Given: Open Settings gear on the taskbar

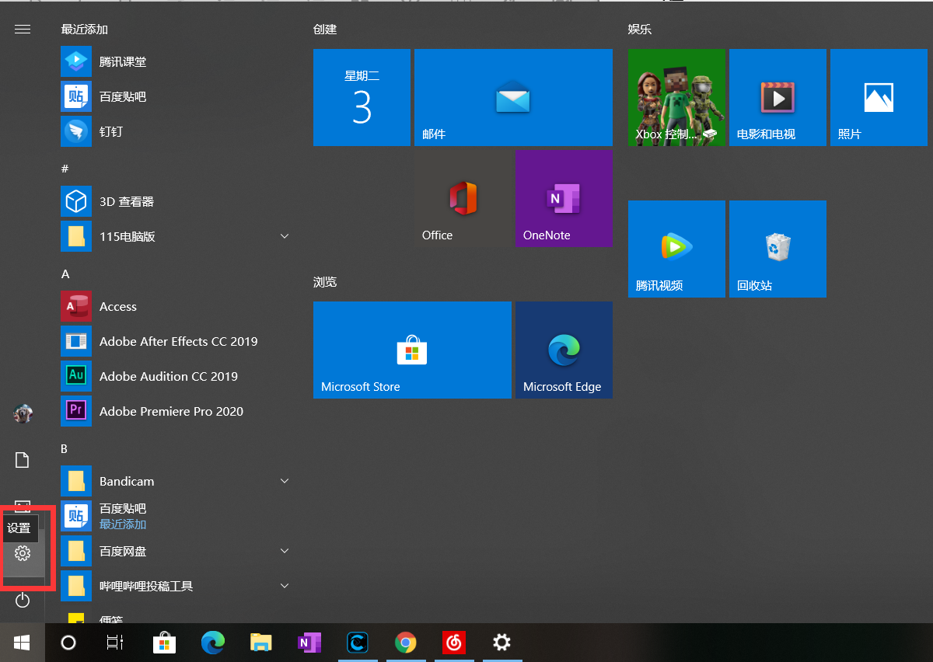Looking at the screenshot, I should click(501, 643).
